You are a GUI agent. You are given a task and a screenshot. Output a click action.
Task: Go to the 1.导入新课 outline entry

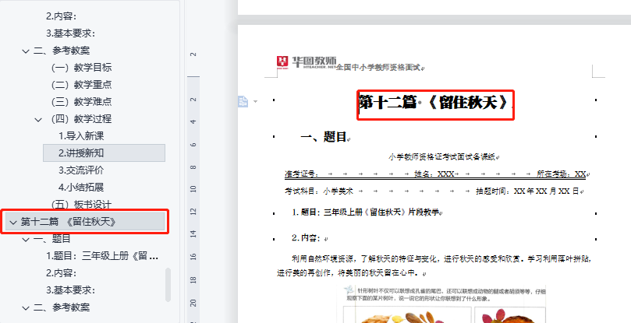[81, 136]
